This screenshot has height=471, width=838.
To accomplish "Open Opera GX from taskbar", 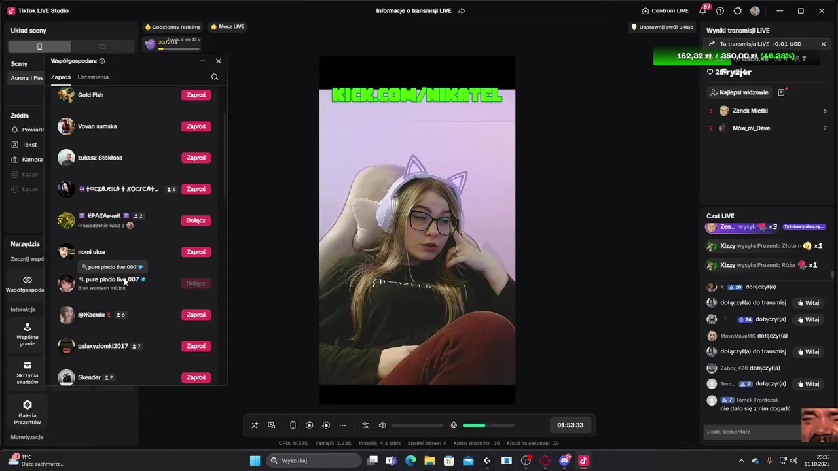I will click(545, 461).
